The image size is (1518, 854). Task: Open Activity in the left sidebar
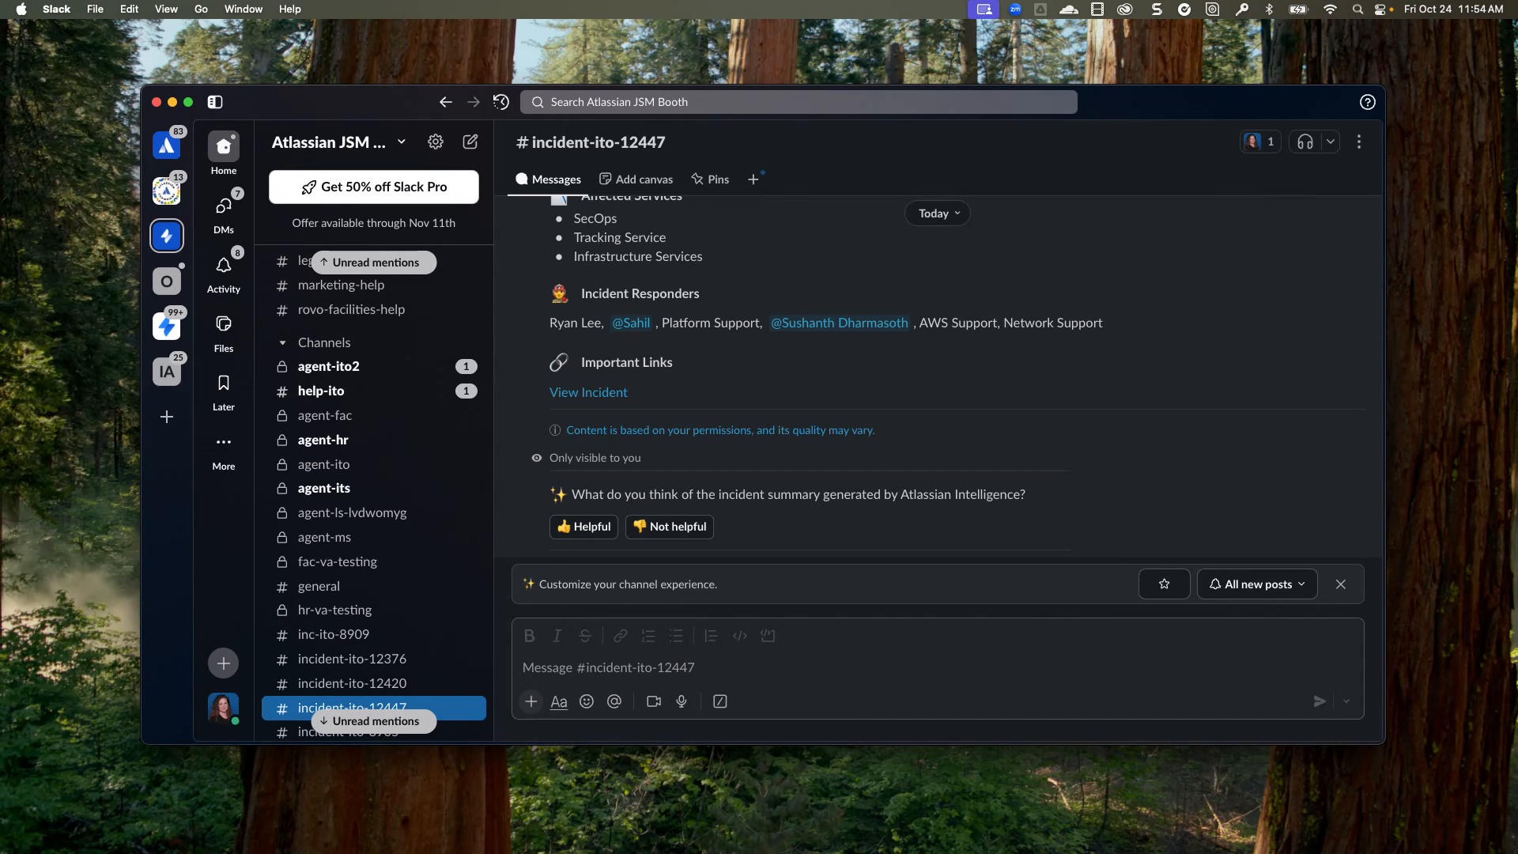tap(224, 271)
